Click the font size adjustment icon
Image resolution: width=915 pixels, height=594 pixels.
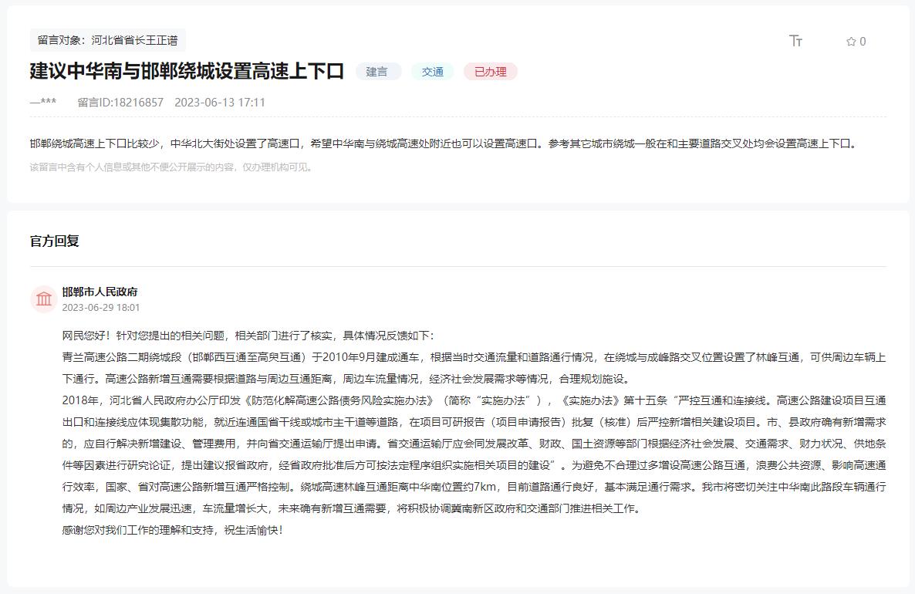click(795, 41)
